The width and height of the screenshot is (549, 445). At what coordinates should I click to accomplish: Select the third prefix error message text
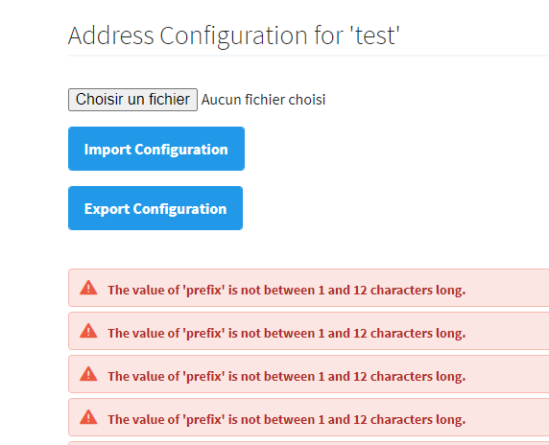[x=287, y=376]
